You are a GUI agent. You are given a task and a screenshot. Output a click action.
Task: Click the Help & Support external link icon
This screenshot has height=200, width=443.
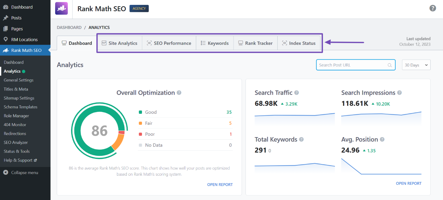pos(35,160)
